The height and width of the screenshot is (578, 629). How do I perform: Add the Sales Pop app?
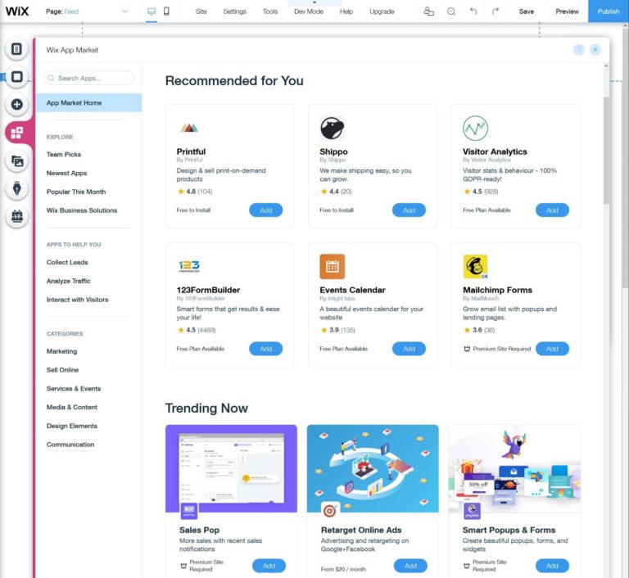[269, 566]
